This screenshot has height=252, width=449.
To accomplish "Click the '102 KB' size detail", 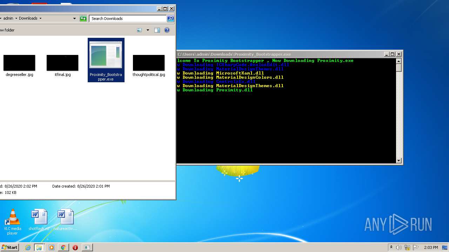I will coord(10,192).
